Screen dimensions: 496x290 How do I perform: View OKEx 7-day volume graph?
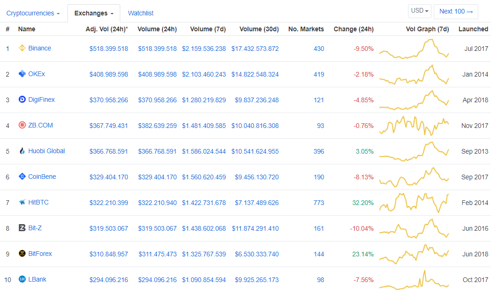coord(414,74)
